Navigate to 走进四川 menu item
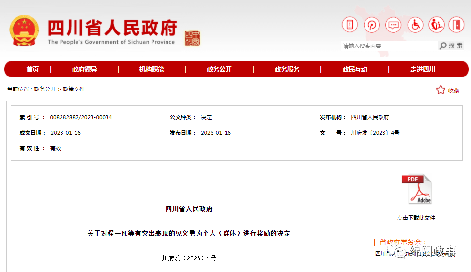 click(423, 69)
